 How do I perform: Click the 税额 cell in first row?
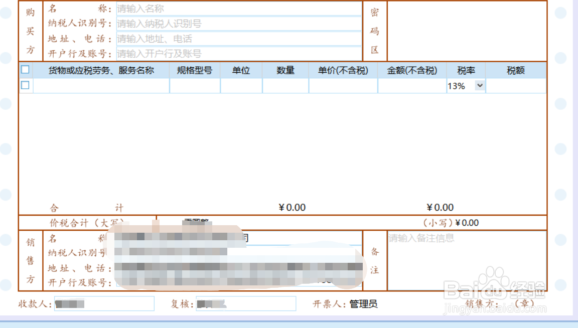click(516, 86)
